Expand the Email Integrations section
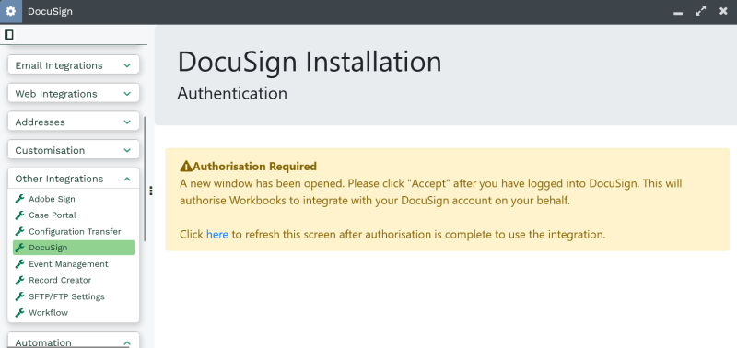 pyautogui.click(x=74, y=65)
